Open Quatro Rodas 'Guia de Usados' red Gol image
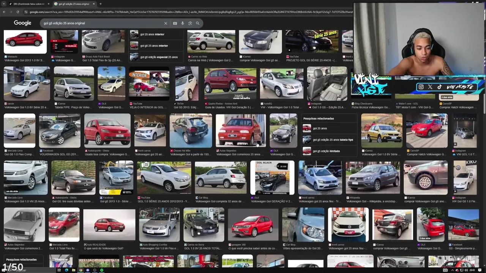Image resolution: width=486 pixels, height=273 pixels. [x=230, y=83]
